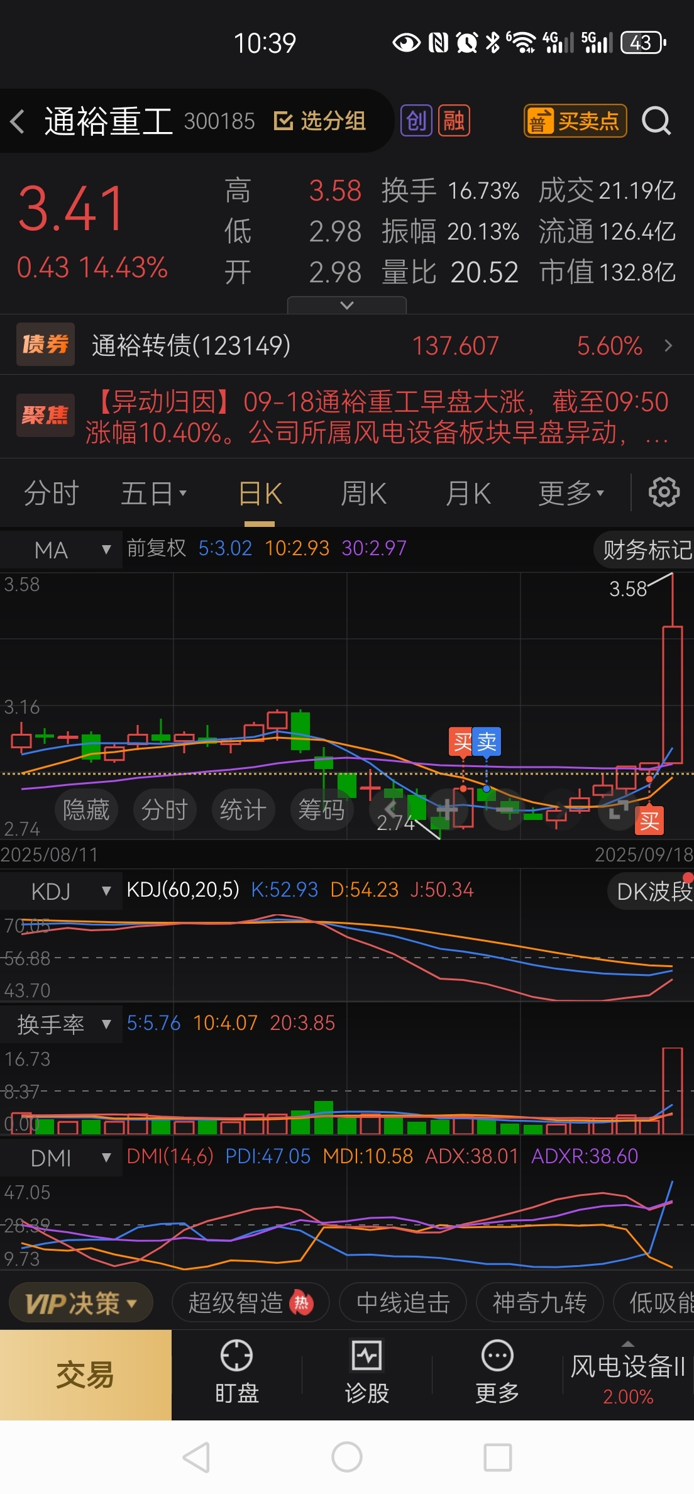Tap the 债券 bond tag icon
This screenshot has height=1494, width=694.
click(x=45, y=345)
